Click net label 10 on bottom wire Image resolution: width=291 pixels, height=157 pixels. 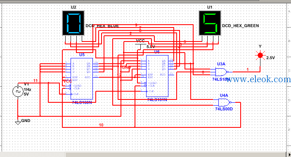101,125
